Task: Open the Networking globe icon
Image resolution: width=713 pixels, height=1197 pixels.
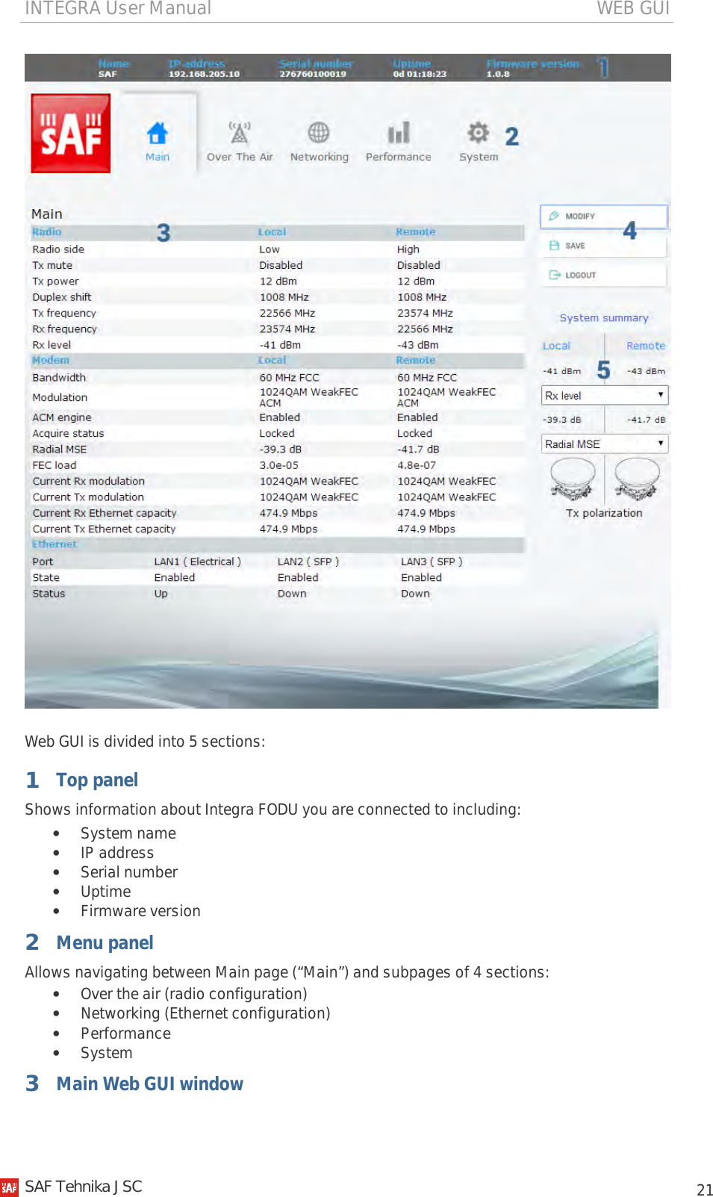Action: pos(319,133)
